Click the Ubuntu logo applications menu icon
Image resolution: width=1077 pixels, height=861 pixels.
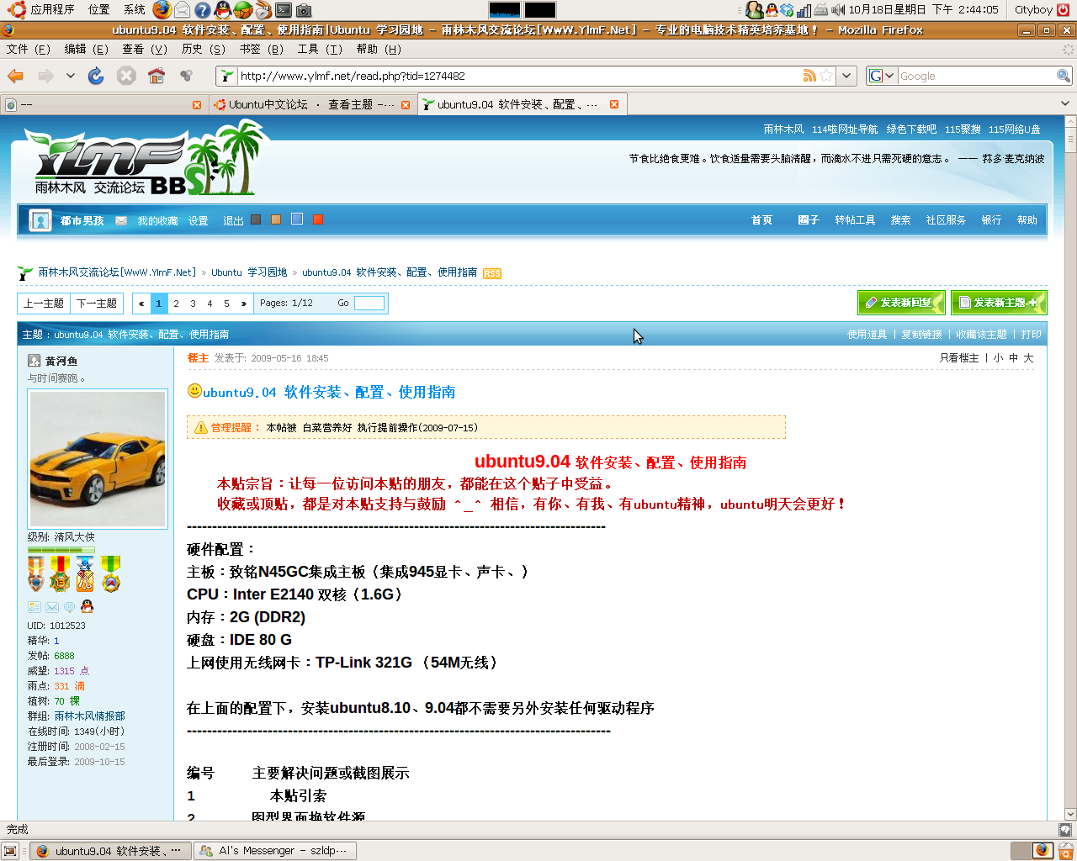[16, 10]
